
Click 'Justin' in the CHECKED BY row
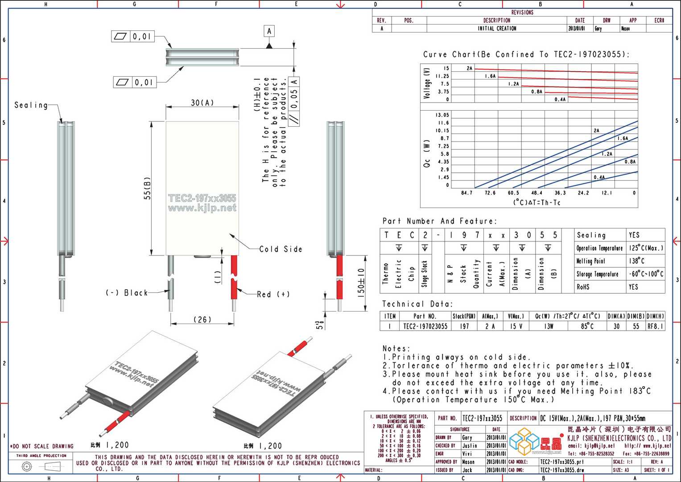pyautogui.click(x=470, y=445)
